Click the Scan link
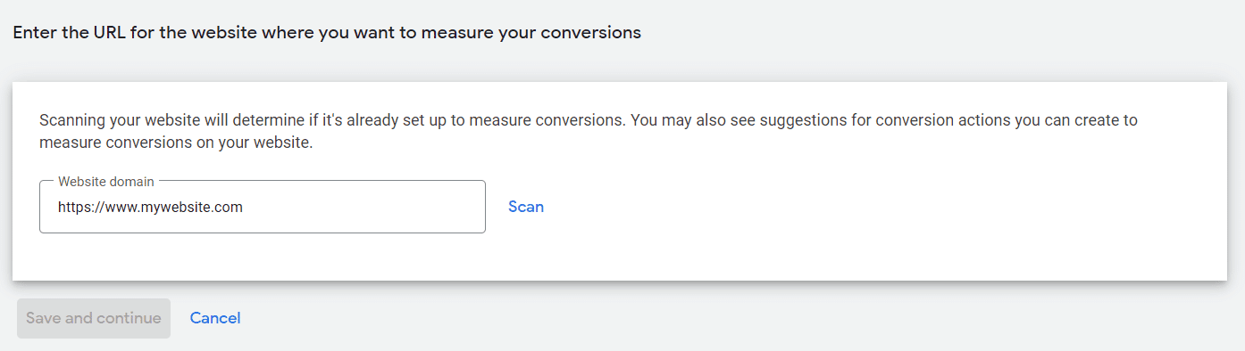The image size is (1245, 351). coord(525,207)
